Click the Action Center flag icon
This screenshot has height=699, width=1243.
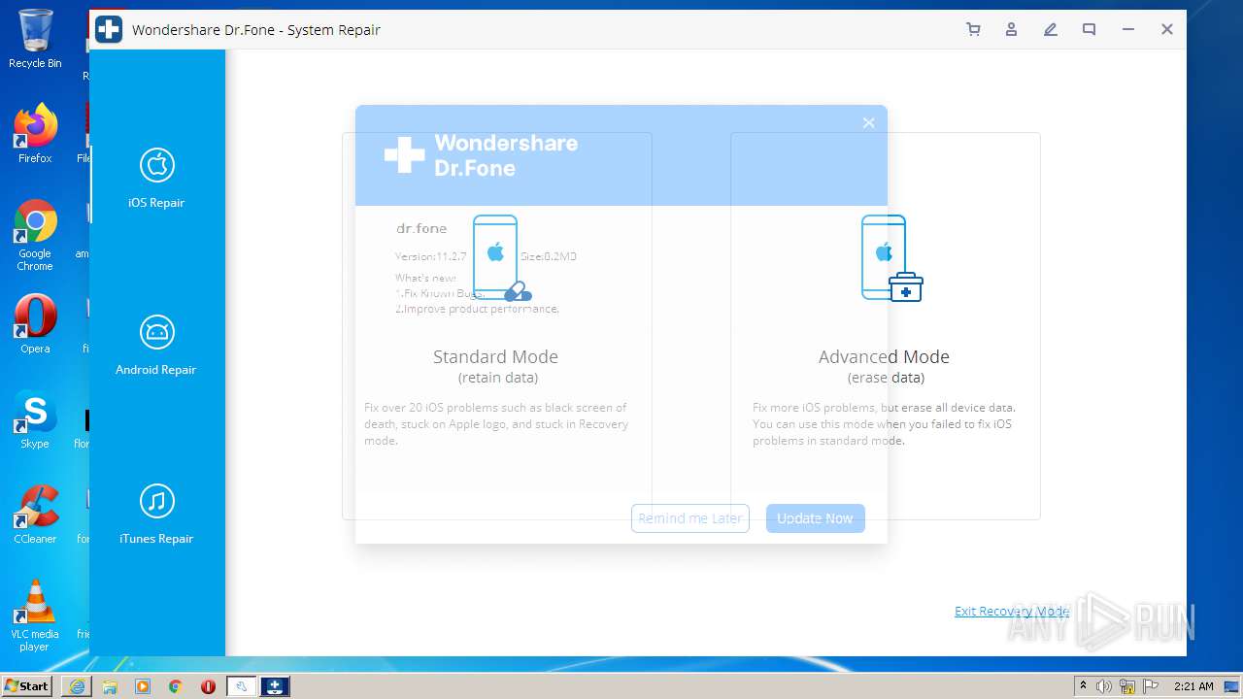pyautogui.click(x=1151, y=686)
